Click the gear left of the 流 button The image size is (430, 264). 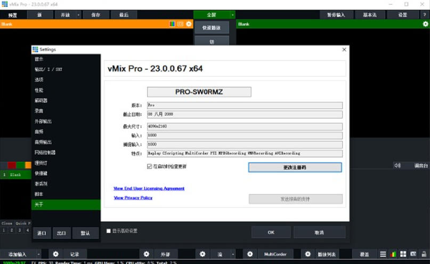202,254
